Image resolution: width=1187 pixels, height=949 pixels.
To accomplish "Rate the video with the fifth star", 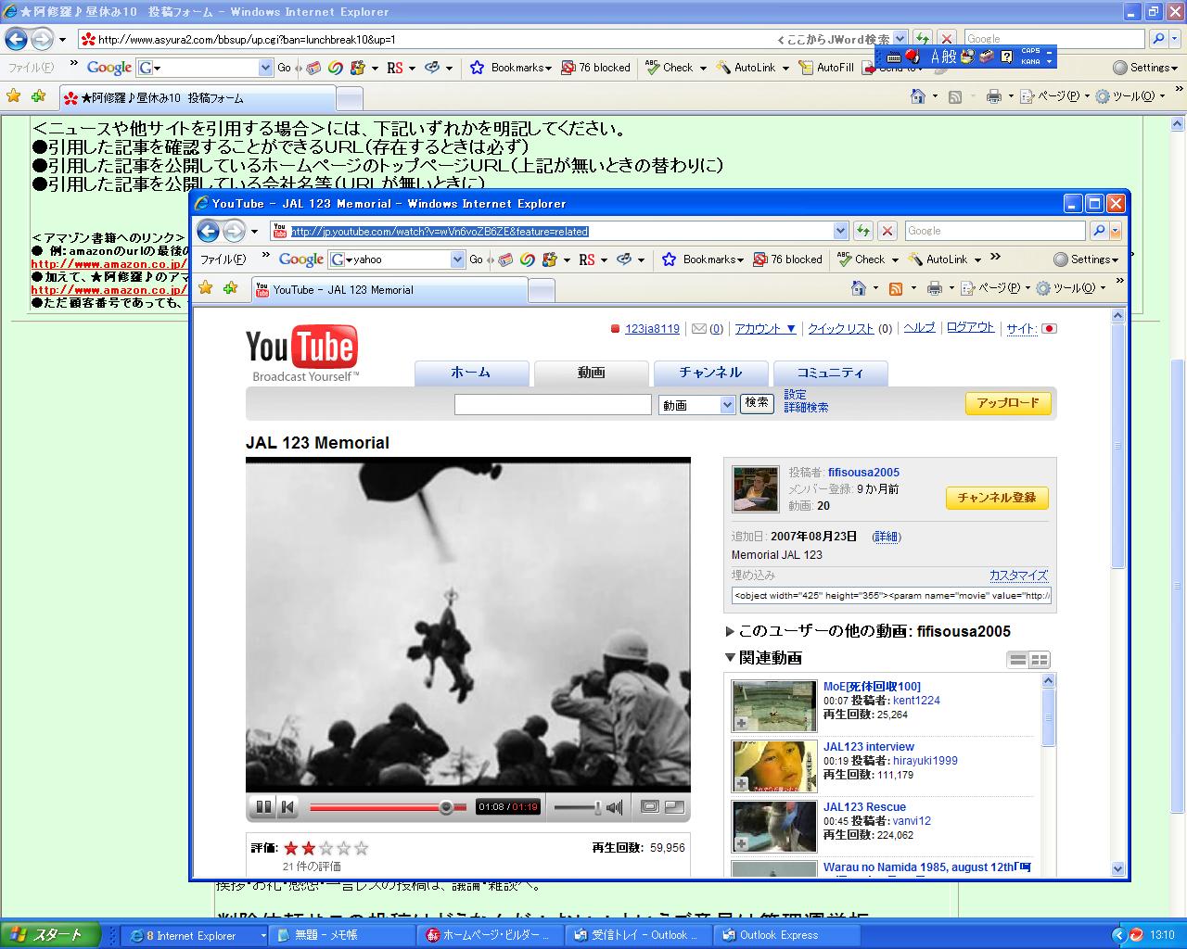I will coord(362,848).
